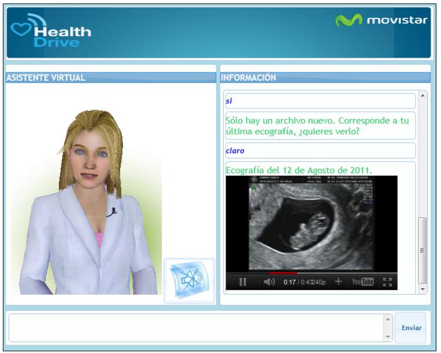Enter fullscreen mode in video player
441x353 pixels.
387,282
